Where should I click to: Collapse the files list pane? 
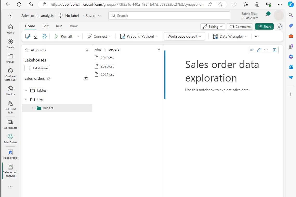point(159,49)
